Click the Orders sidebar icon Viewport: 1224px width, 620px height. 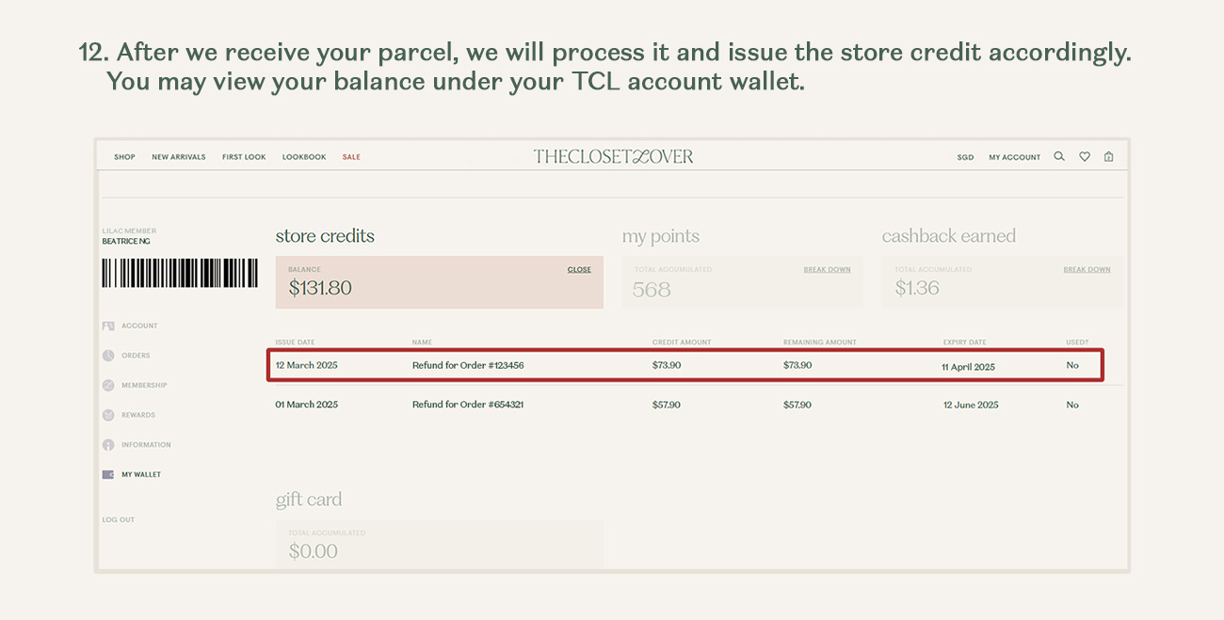point(108,356)
